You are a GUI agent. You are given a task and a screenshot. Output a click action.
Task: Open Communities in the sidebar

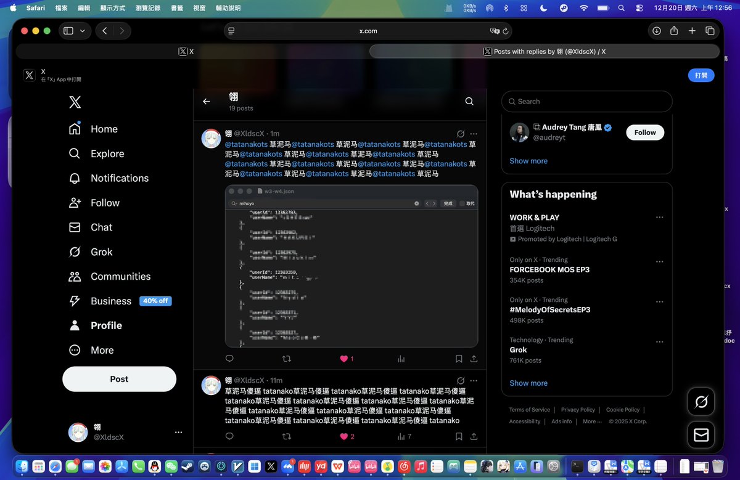[109, 277]
